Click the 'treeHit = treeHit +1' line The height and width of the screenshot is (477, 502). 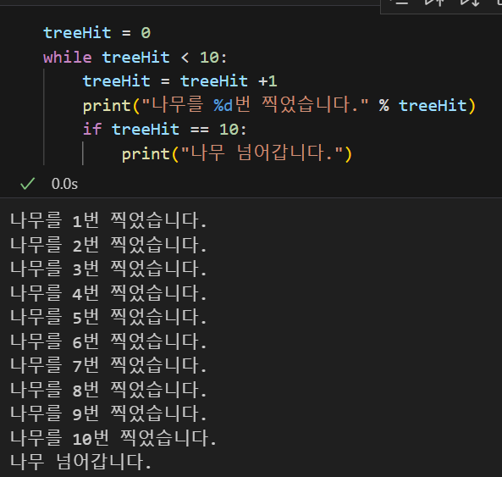tap(179, 81)
